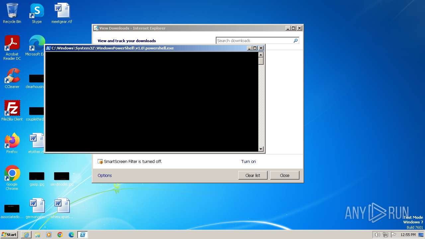Click the Start button
The height and width of the screenshot is (239, 425).
coord(9,235)
